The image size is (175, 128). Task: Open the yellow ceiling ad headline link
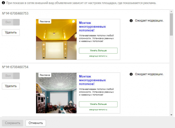click(x=92, y=26)
